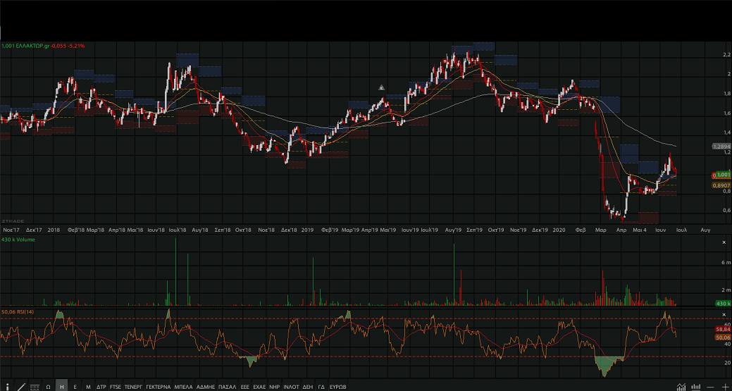Open the ΔΤΡ symbol tab
The width and height of the screenshot is (732, 391).
101,387
